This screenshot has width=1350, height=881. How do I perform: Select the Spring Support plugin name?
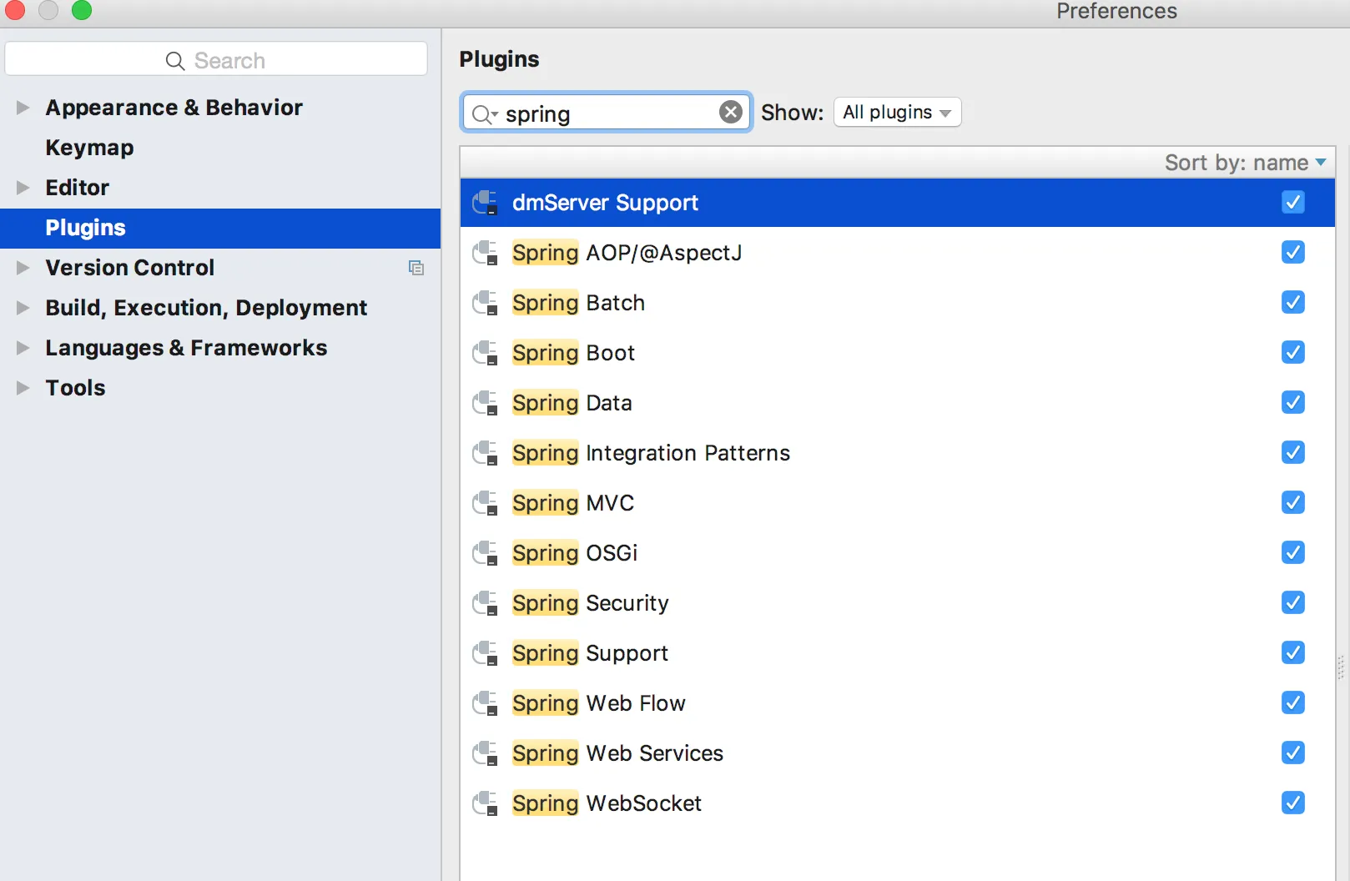pyautogui.click(x=590, y=653)
